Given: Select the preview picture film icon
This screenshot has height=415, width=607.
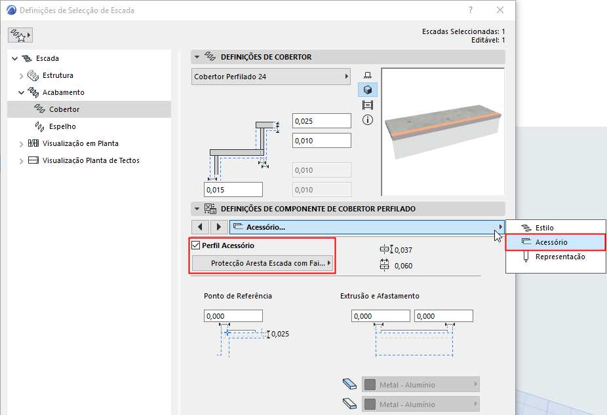Looking at the screenshot, I should pyautogui.click(x=367, y=105).
